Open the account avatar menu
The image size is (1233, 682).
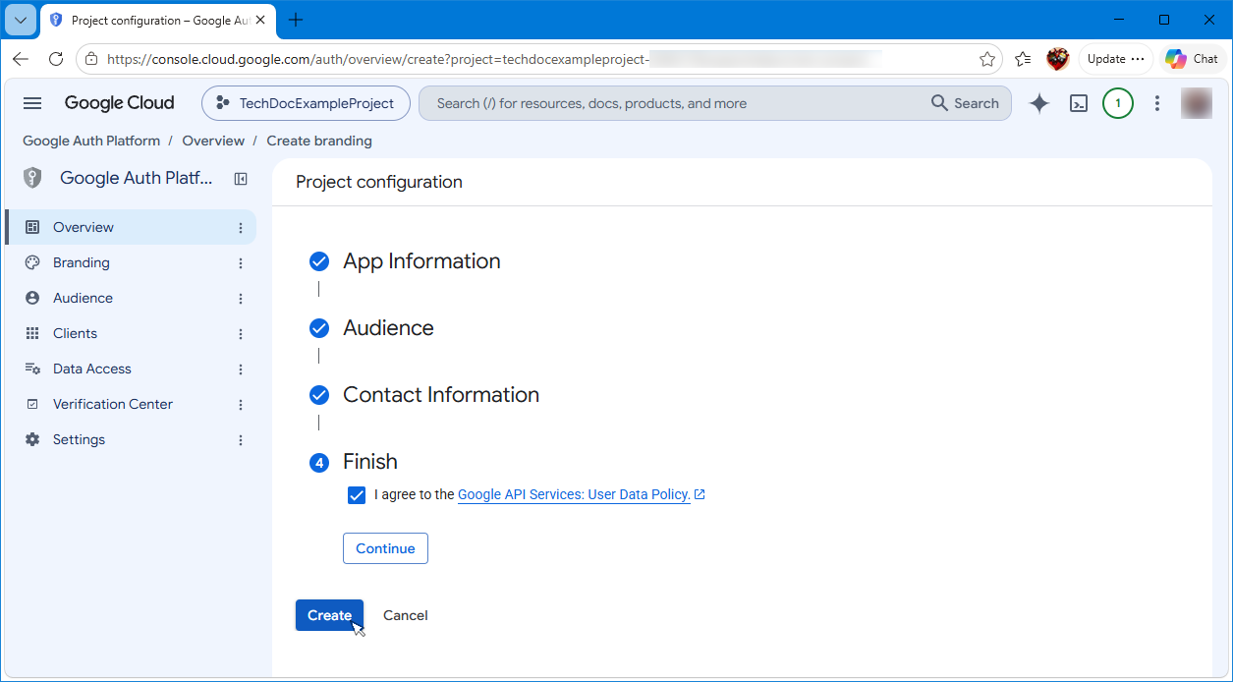click(1196, 103)
